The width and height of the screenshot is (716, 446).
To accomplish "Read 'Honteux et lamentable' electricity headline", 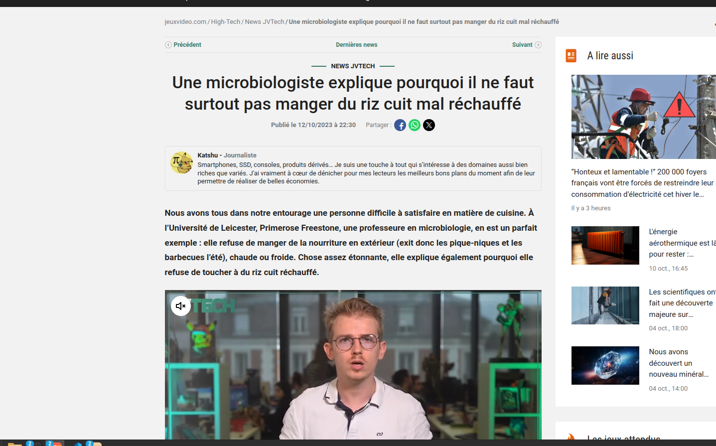I will [642, 183].
